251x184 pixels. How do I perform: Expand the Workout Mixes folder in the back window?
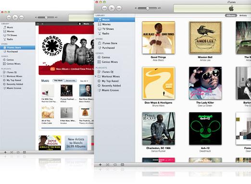1,76
